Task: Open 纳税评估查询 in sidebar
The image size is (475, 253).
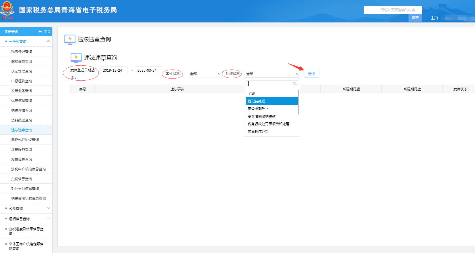Action: 22,111
